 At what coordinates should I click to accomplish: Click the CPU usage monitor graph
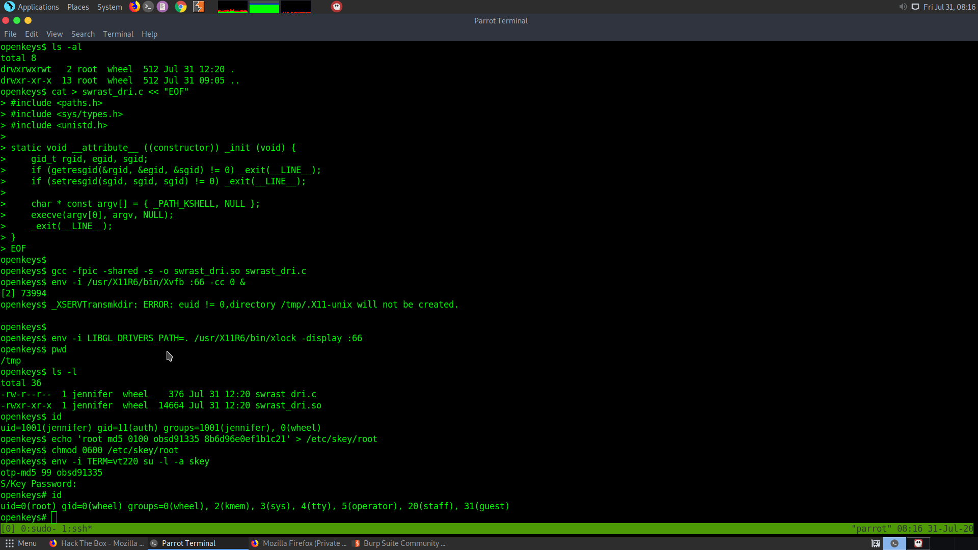233,7
